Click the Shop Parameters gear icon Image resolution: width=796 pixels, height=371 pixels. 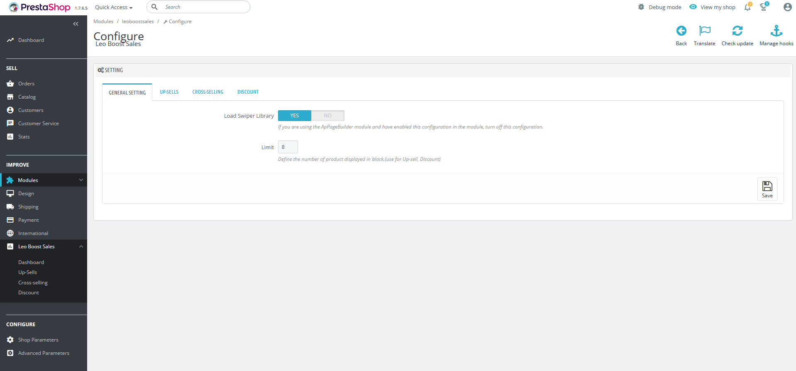click(x=10, y=340)
